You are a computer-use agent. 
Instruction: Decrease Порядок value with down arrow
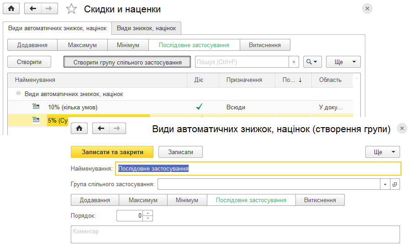coord(148,218)
